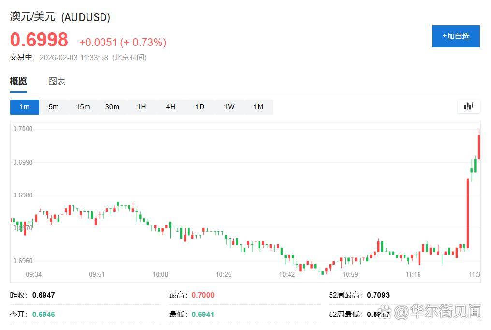Select the 1m timeframe
The height and width of the screenshot is (330, 491).
click(x=24, y=107)
